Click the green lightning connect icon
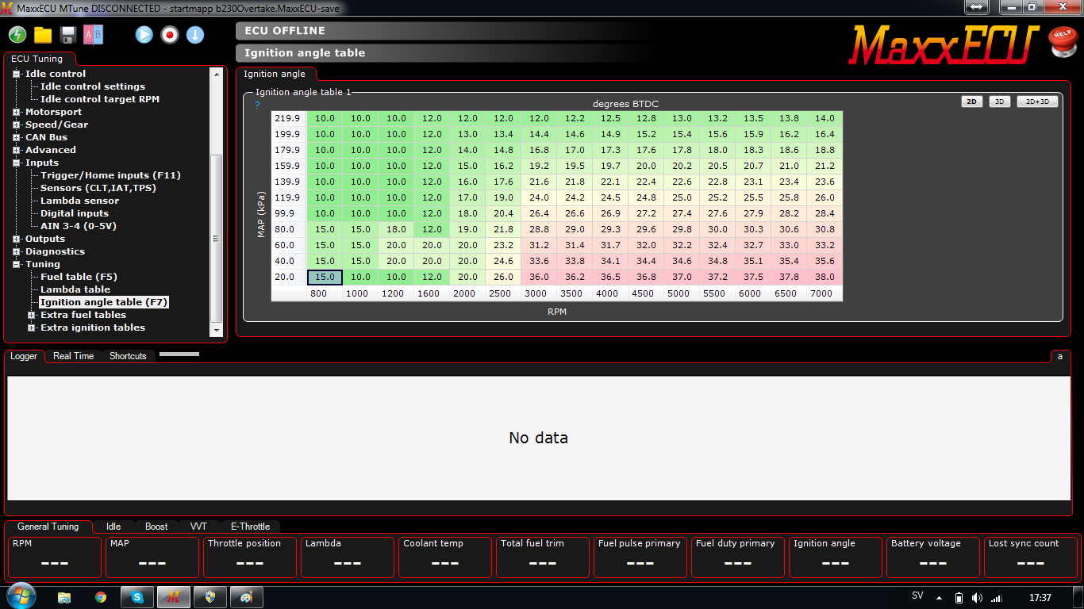The height and width of the screenshot is (609, 1084). (17, 35)
